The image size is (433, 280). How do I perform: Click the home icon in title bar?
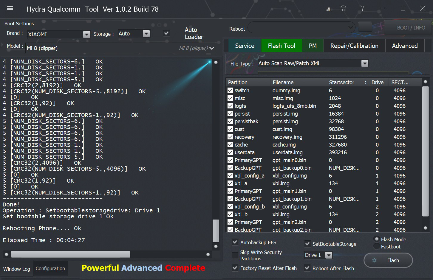(x=344, y=8)
